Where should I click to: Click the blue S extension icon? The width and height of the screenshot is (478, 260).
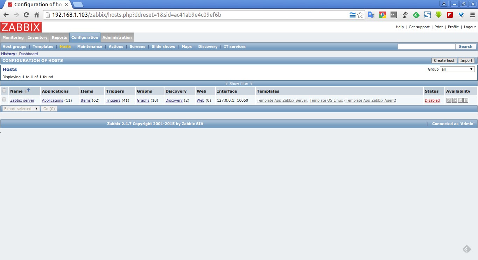tap(427, 15)
